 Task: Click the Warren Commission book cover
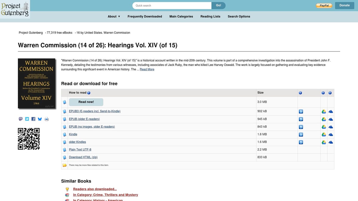click(37, 83)
